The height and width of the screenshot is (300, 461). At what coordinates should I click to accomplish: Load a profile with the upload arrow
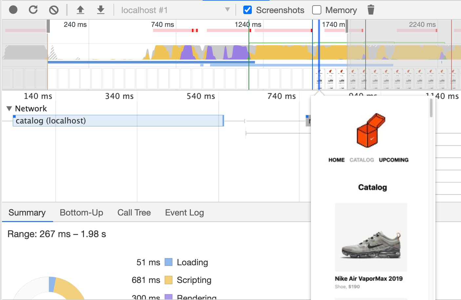click(80, 10)
